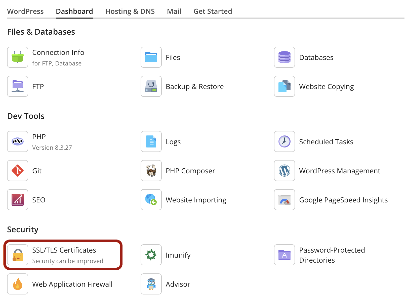Select the Dashboard tab
Viewport: 408px width, 304px height.
(74, 11)
